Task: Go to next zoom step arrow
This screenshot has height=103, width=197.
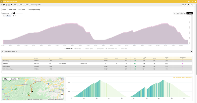Action: [15, 16]
